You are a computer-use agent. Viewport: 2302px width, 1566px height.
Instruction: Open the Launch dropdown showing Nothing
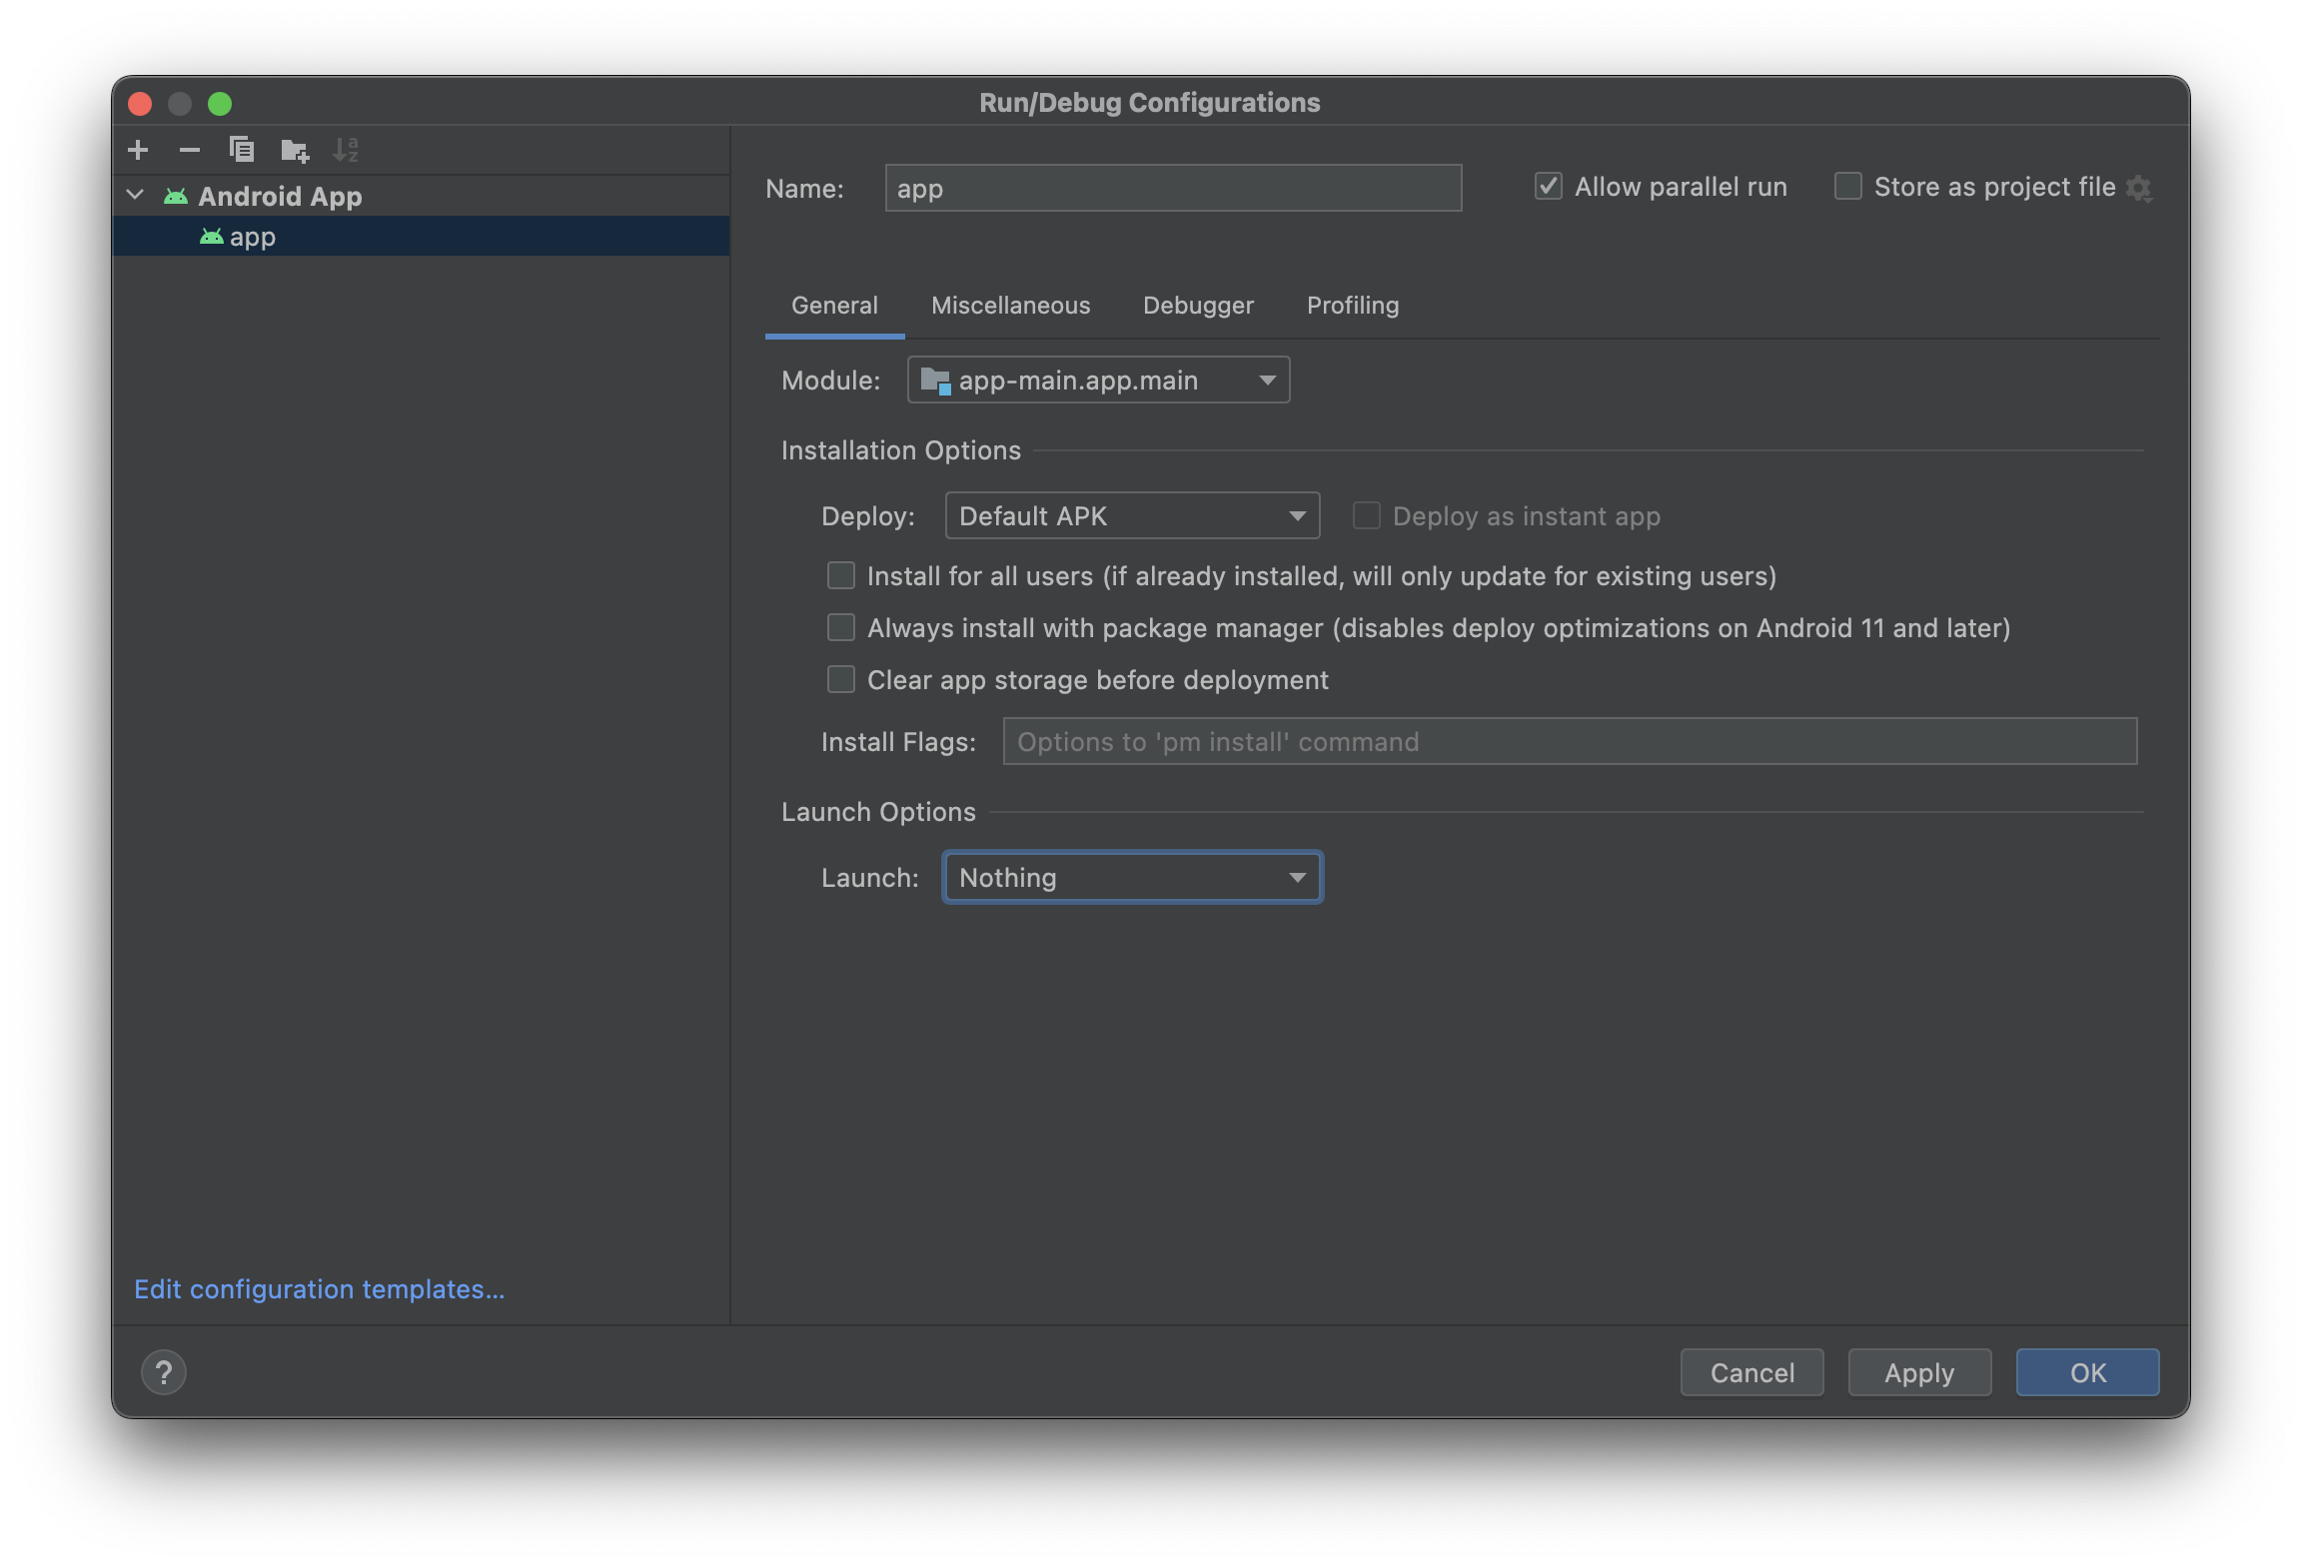(x=1132, y=878)
